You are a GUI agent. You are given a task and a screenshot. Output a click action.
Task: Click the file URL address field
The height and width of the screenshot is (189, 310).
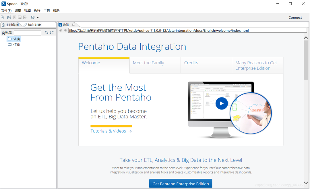tap(187, 30)
